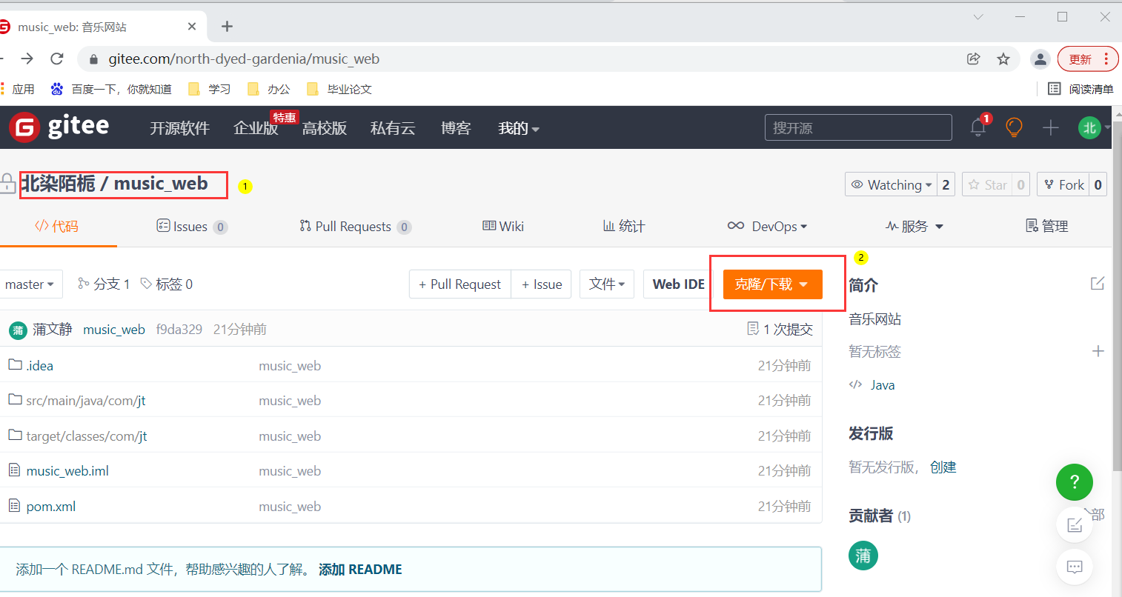Image resolution: width=1122 pixels, height=597 pixels.
Task: Click 高校版 in top navigation
Action: pyautogui.click(x=325, y=128)
